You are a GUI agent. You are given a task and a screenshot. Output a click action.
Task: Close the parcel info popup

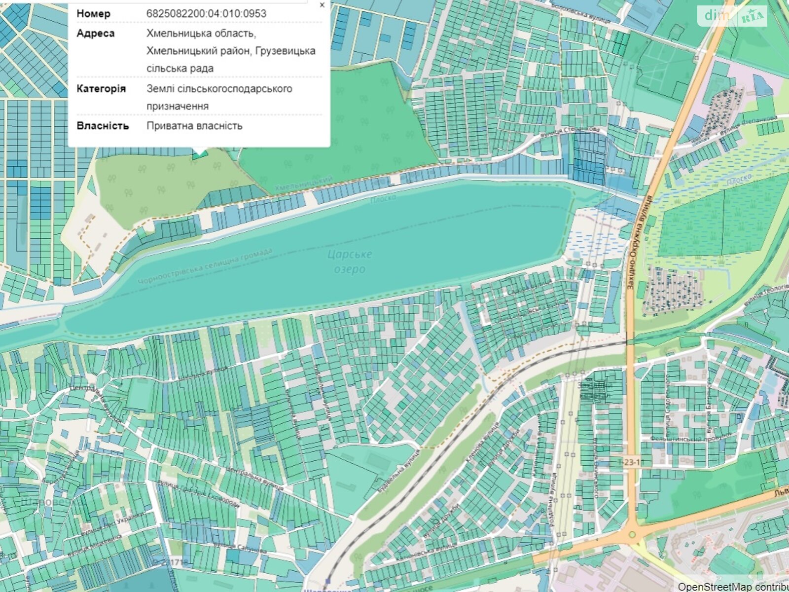[322, 5]
